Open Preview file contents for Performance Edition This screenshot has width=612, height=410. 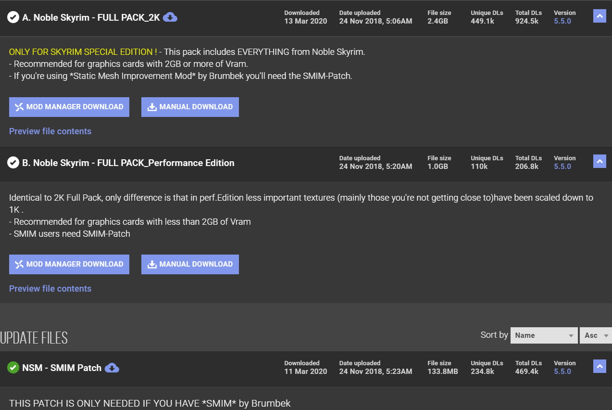point(50,289)
